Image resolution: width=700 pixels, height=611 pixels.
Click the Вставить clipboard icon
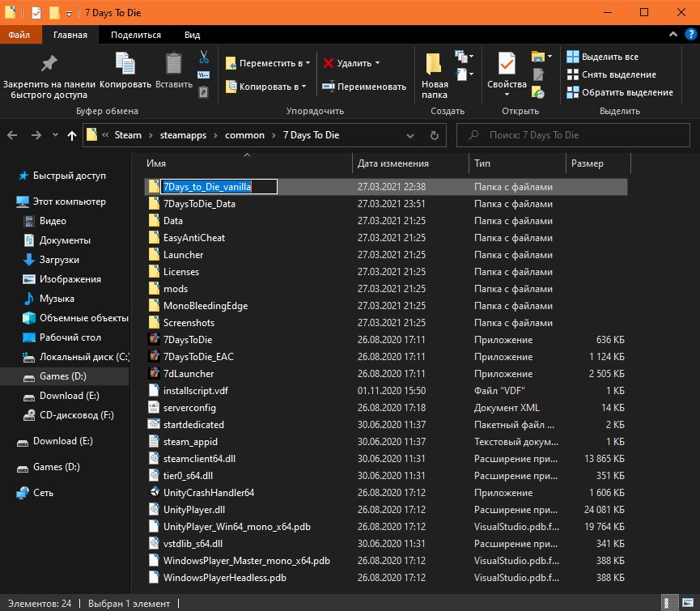pyautogui.click(x=174, y=64)
